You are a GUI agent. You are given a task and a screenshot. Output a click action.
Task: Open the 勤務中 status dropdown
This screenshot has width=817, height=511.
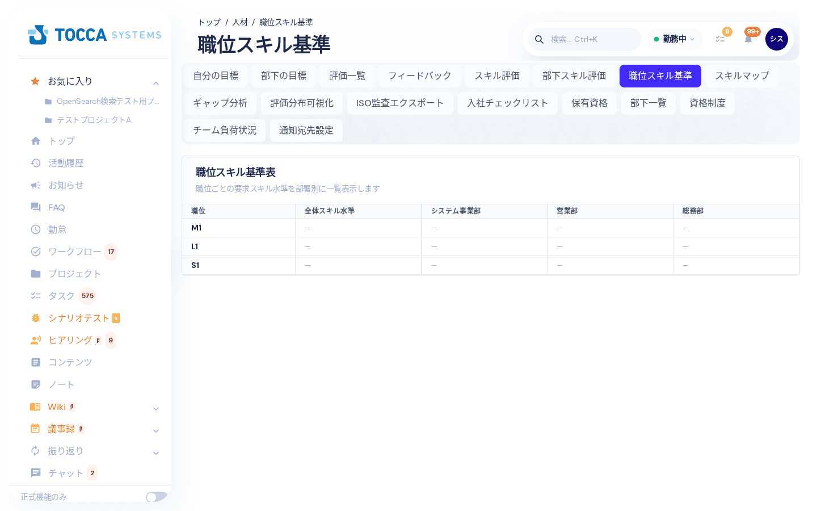[x=675, y=39]
